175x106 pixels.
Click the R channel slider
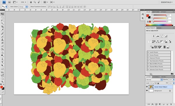(160, 15)
